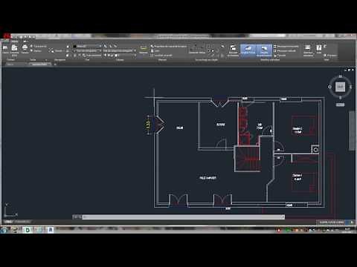Click the third large ribbon icon in left panel
Image resolution: width=357 pixels, height=267 pixels.
[x=25, y=49]
